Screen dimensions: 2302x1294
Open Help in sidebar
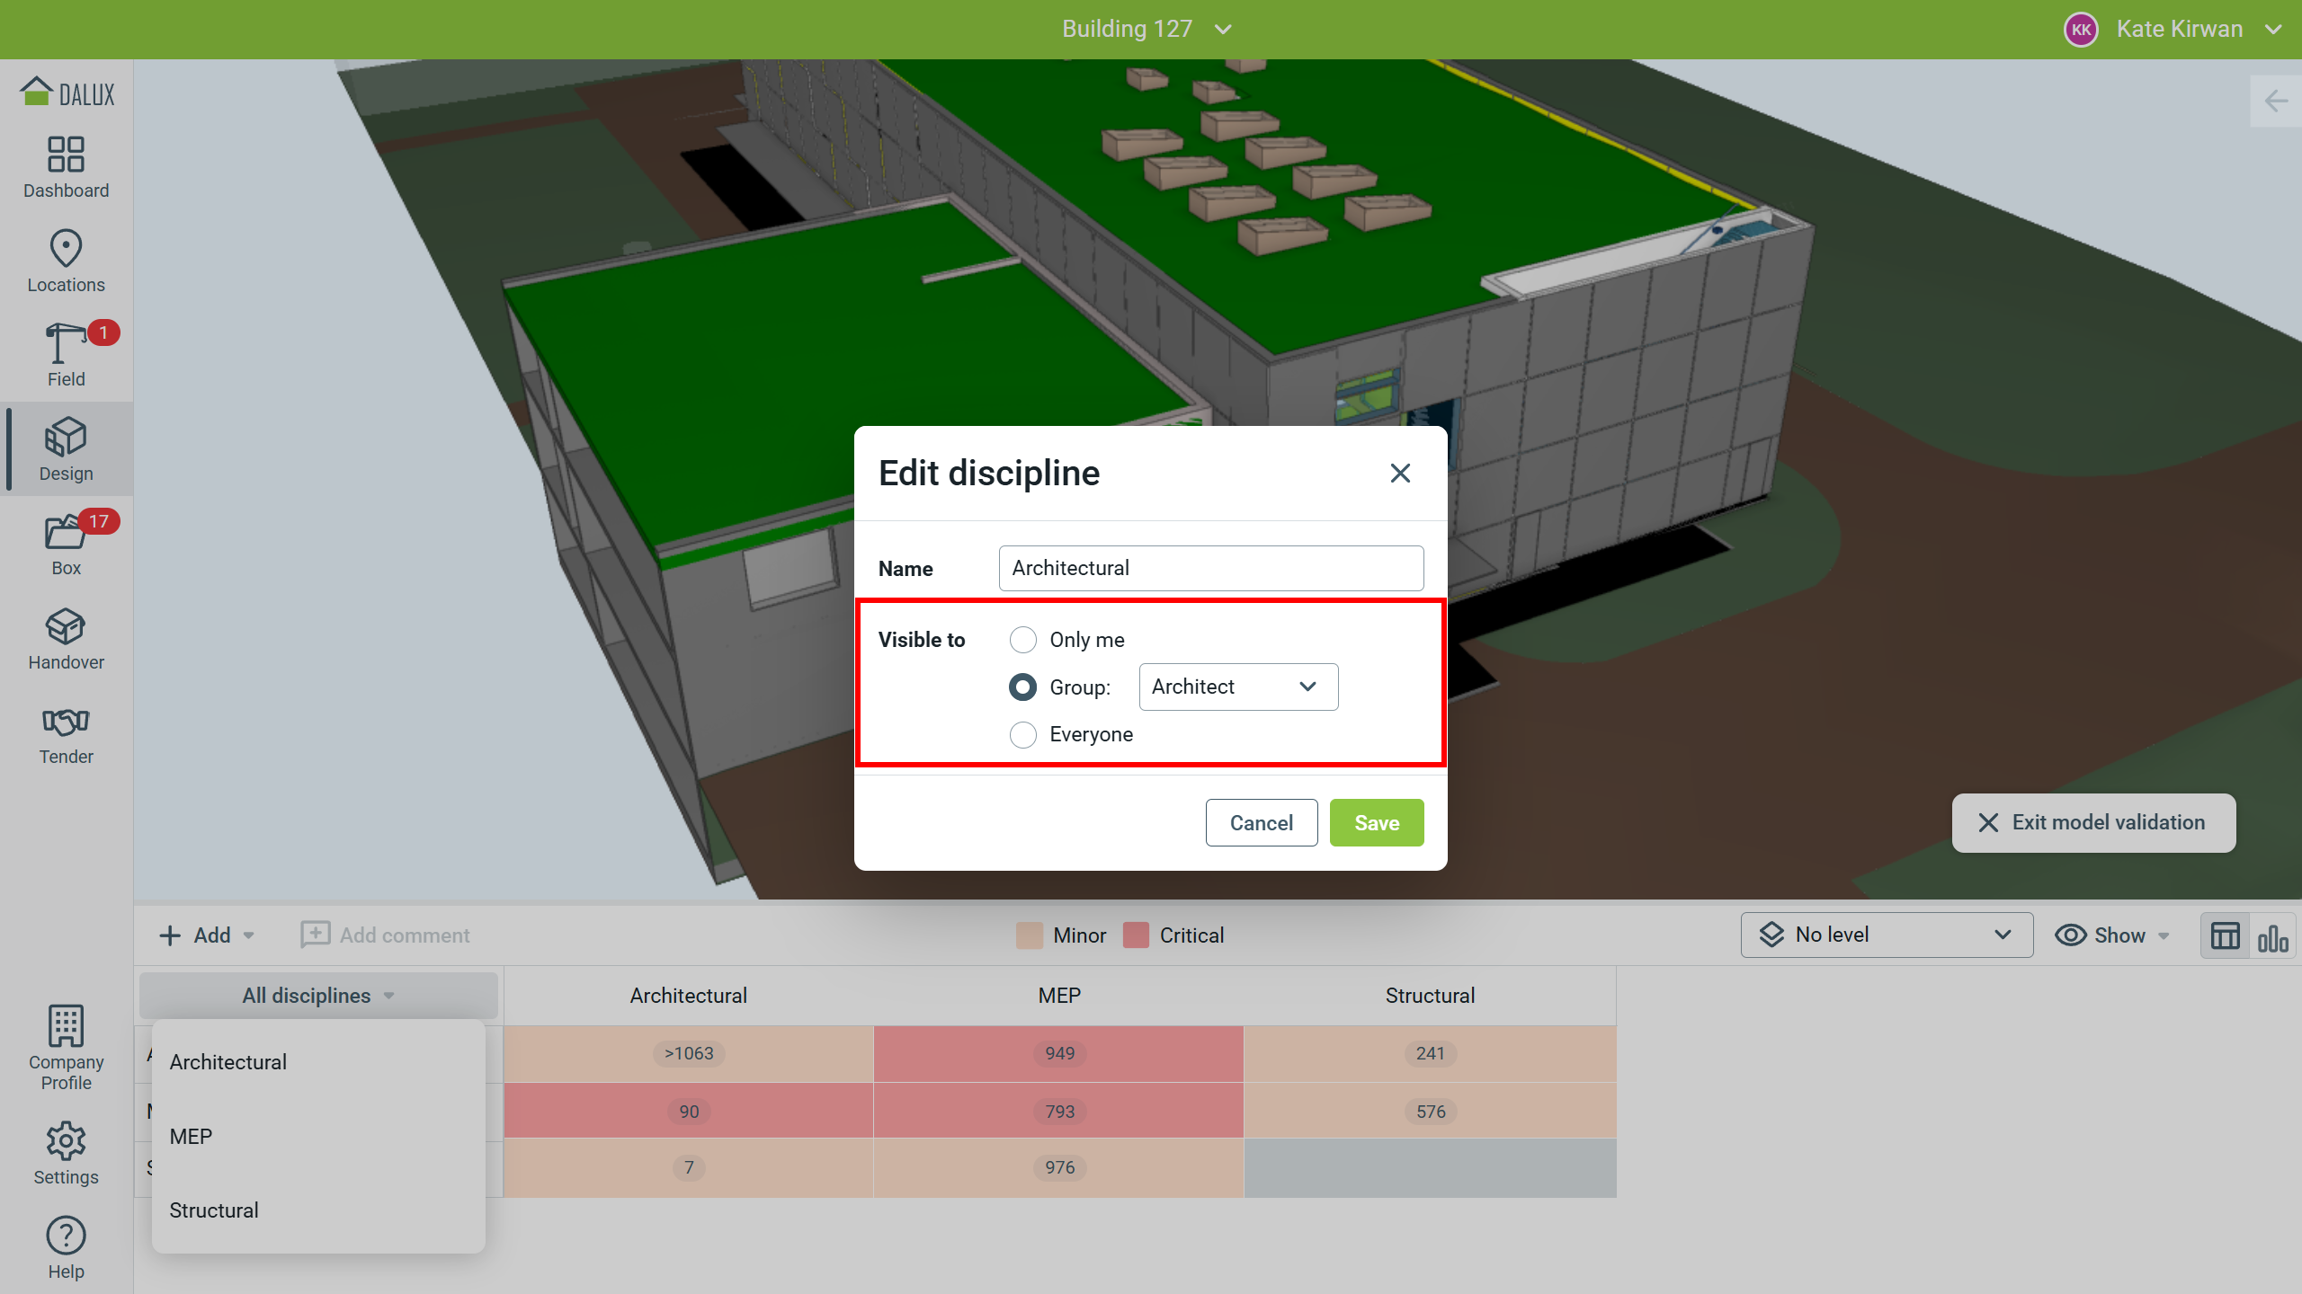(66, 1248)
